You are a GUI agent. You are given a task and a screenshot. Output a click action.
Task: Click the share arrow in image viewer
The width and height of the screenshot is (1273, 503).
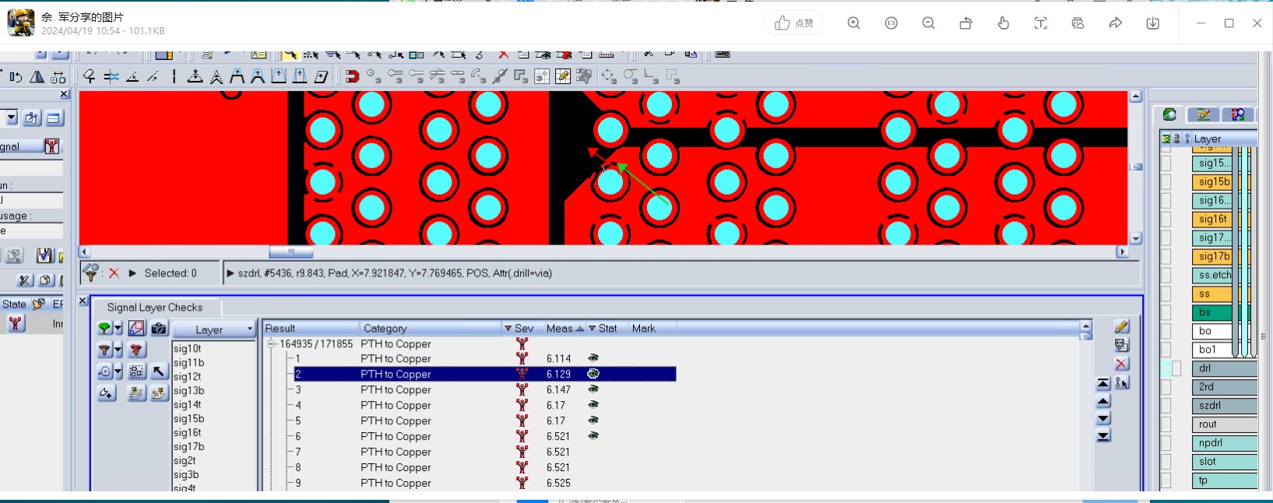click(x=1116, y=23)
